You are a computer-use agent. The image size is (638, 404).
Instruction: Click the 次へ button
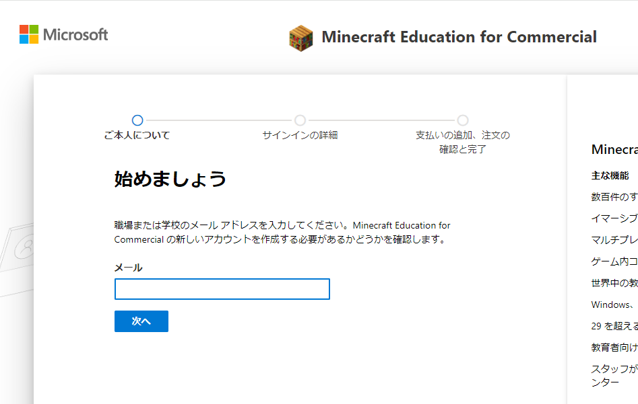(x=141, y=321)
